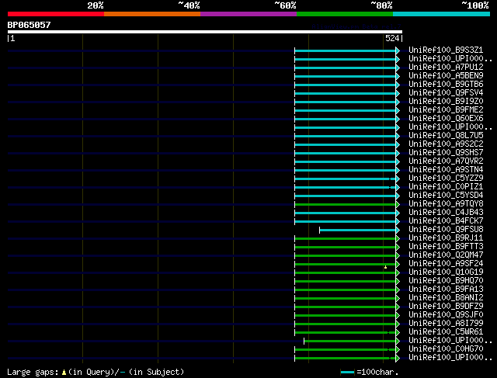Open hit UniRef100_B9I9Z0
This screenshot has width=497, height=378.
point(446,102)
